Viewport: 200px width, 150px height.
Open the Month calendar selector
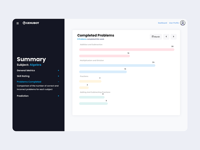(156, 36)
